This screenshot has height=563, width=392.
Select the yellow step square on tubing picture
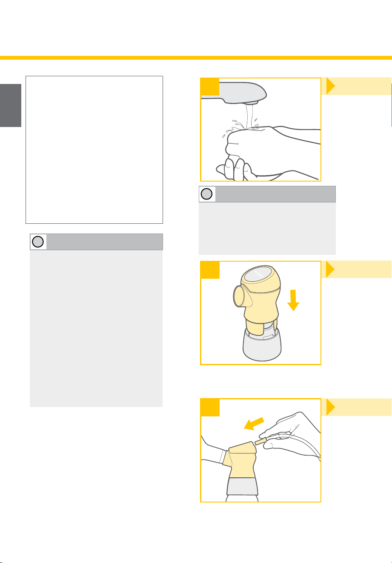tap(210, 407)
